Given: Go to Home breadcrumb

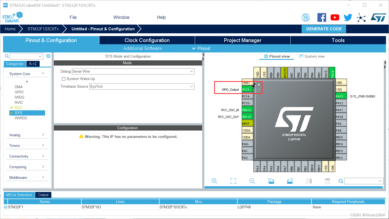Looking at the screenshot, I should click(10, 29).
